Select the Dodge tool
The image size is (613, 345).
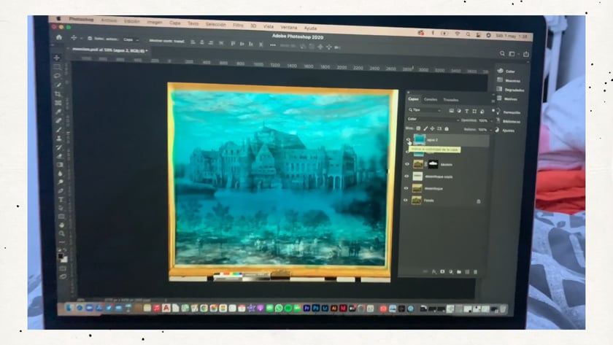61,182
